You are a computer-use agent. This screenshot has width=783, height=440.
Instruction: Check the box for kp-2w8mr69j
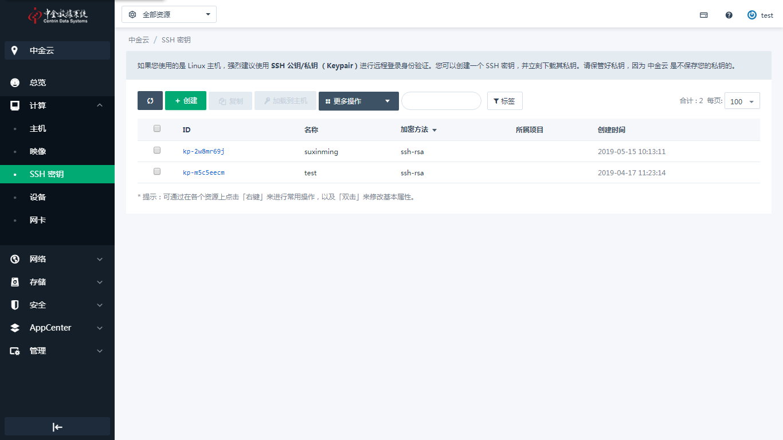(157, 150)
